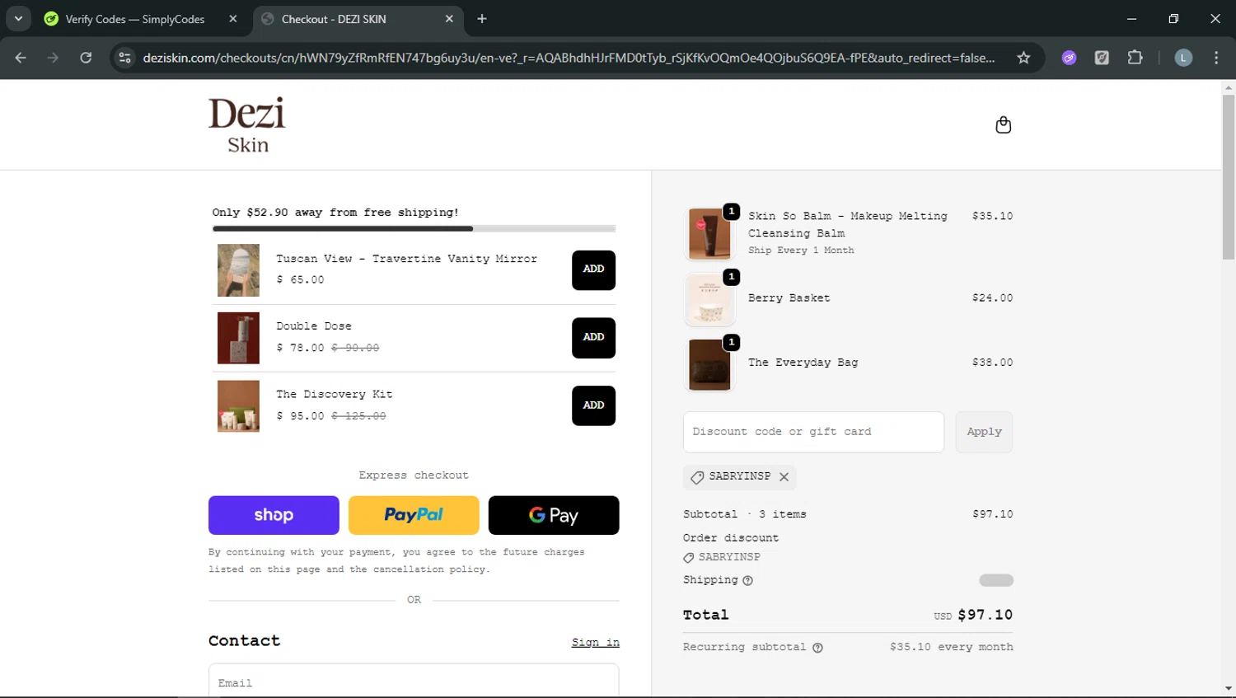Apply the discount code
Screen dimensions: 1236x698
point(984,432)
